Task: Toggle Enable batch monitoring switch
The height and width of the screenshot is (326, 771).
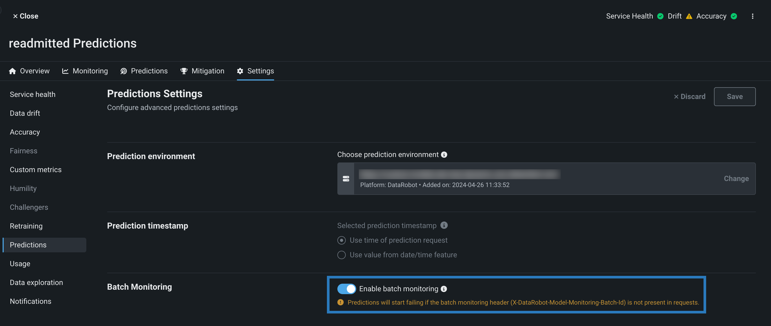Action: [346, 289]
